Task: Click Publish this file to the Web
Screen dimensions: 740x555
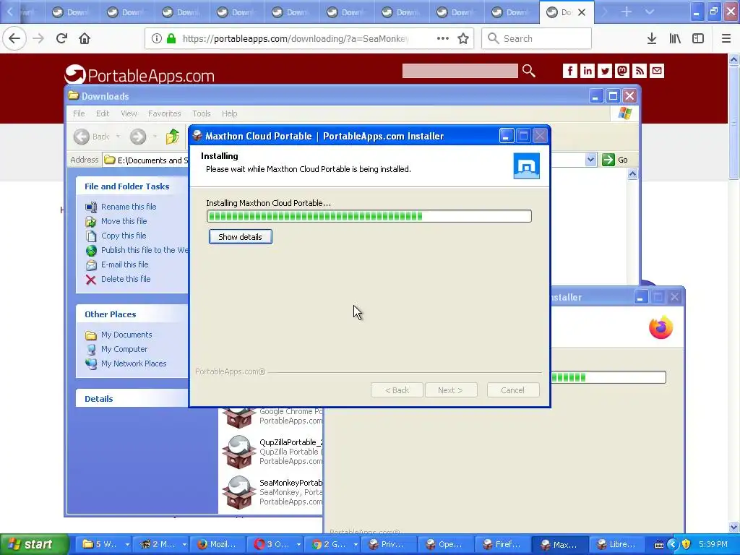Action: pyautogui.click(x=137, y=250)
